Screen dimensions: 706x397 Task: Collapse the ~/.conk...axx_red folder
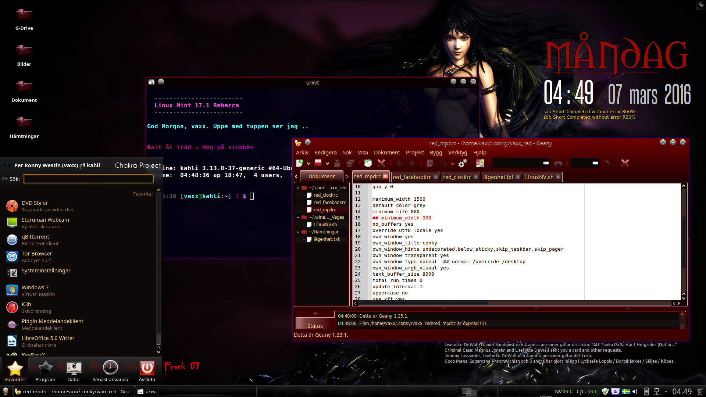click(x=298, y=188)
